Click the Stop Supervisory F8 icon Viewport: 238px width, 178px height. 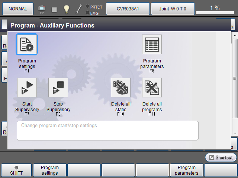(58, 88)
